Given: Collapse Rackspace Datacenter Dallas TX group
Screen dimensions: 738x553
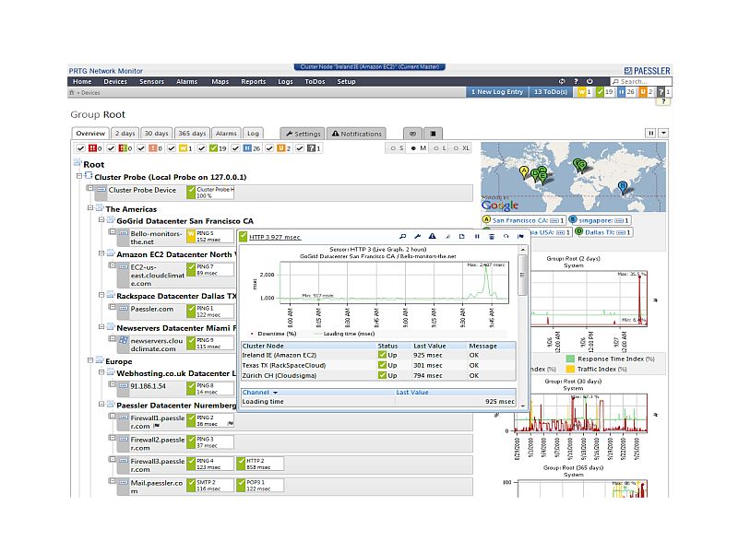Looking at the screenshot, I should click(101, 295).
